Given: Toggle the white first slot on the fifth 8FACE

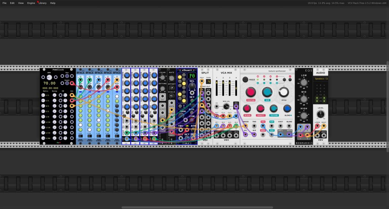Looking at the screenshot, I should point(117,96).
